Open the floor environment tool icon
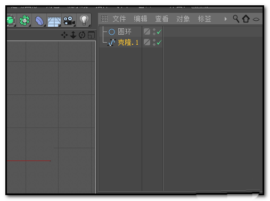 [54, 21]
